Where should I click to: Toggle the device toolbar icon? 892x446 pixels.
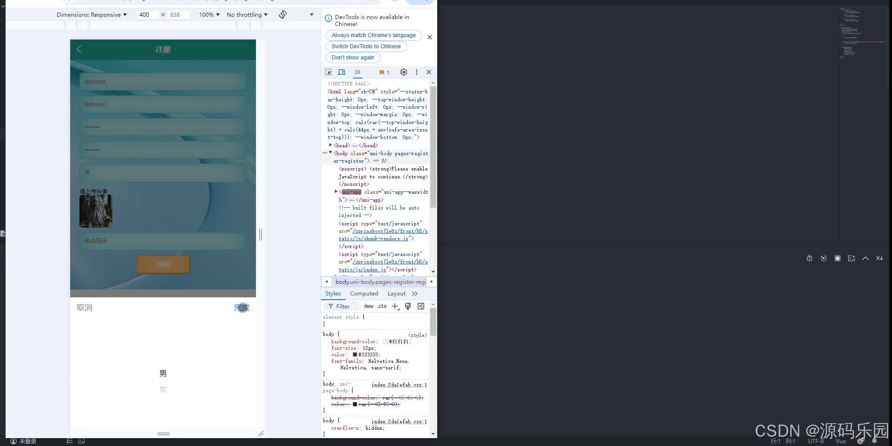pos(341,72)
